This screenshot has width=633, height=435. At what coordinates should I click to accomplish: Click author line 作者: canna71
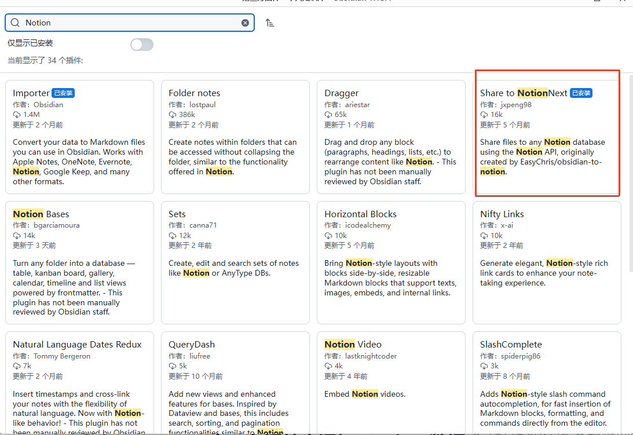tap(193, 225)
